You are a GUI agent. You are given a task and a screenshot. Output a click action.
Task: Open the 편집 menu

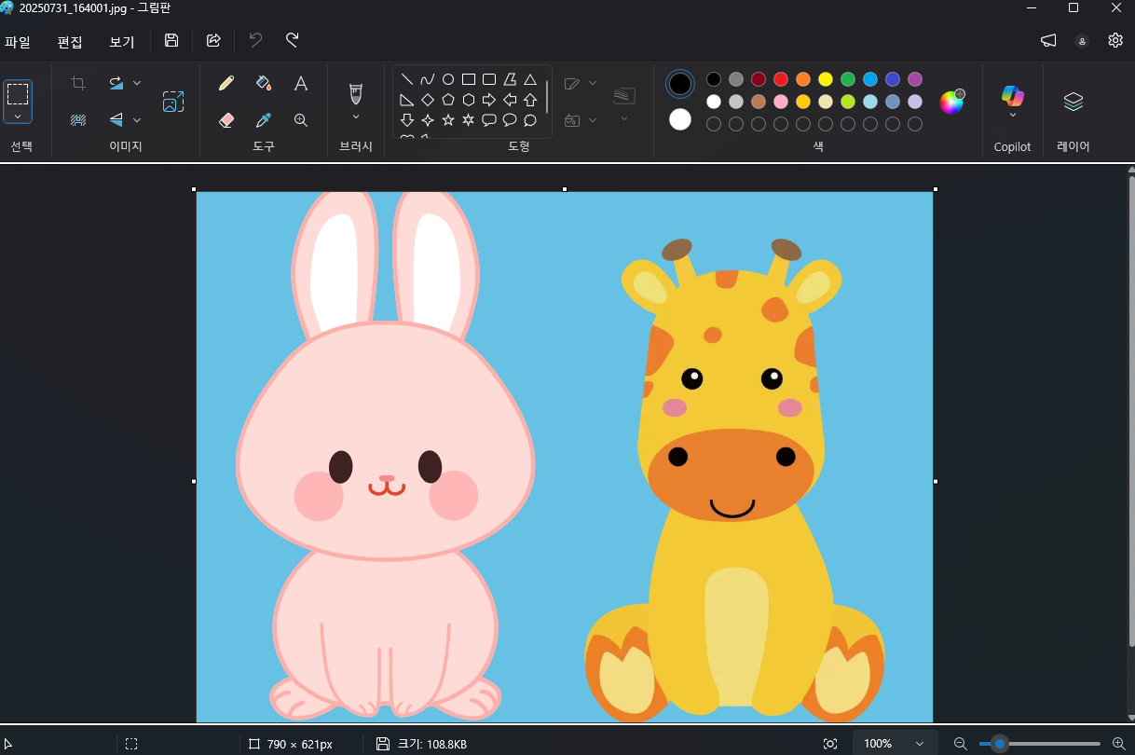pyautogui.click(x=70, y=42)
